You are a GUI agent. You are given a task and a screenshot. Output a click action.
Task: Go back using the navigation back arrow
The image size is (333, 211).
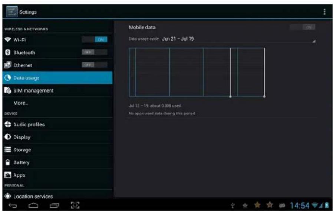(13, 205)
